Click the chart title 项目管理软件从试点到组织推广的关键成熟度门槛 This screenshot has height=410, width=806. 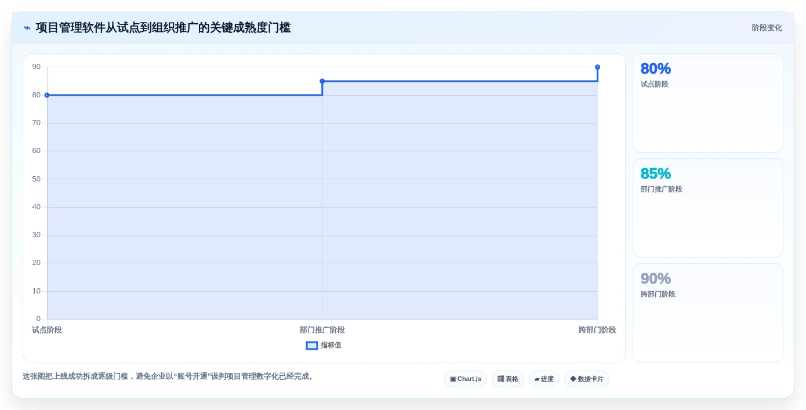164,28
